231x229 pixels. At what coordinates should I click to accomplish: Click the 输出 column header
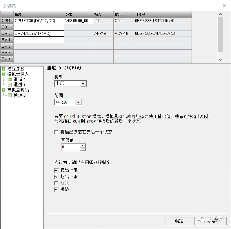(x=123, y=15)
